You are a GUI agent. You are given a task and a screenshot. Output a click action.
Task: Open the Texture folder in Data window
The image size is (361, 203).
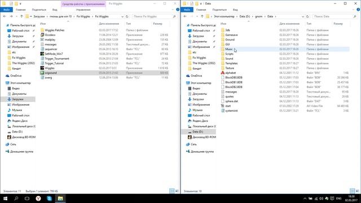click(x=230, y=68)
